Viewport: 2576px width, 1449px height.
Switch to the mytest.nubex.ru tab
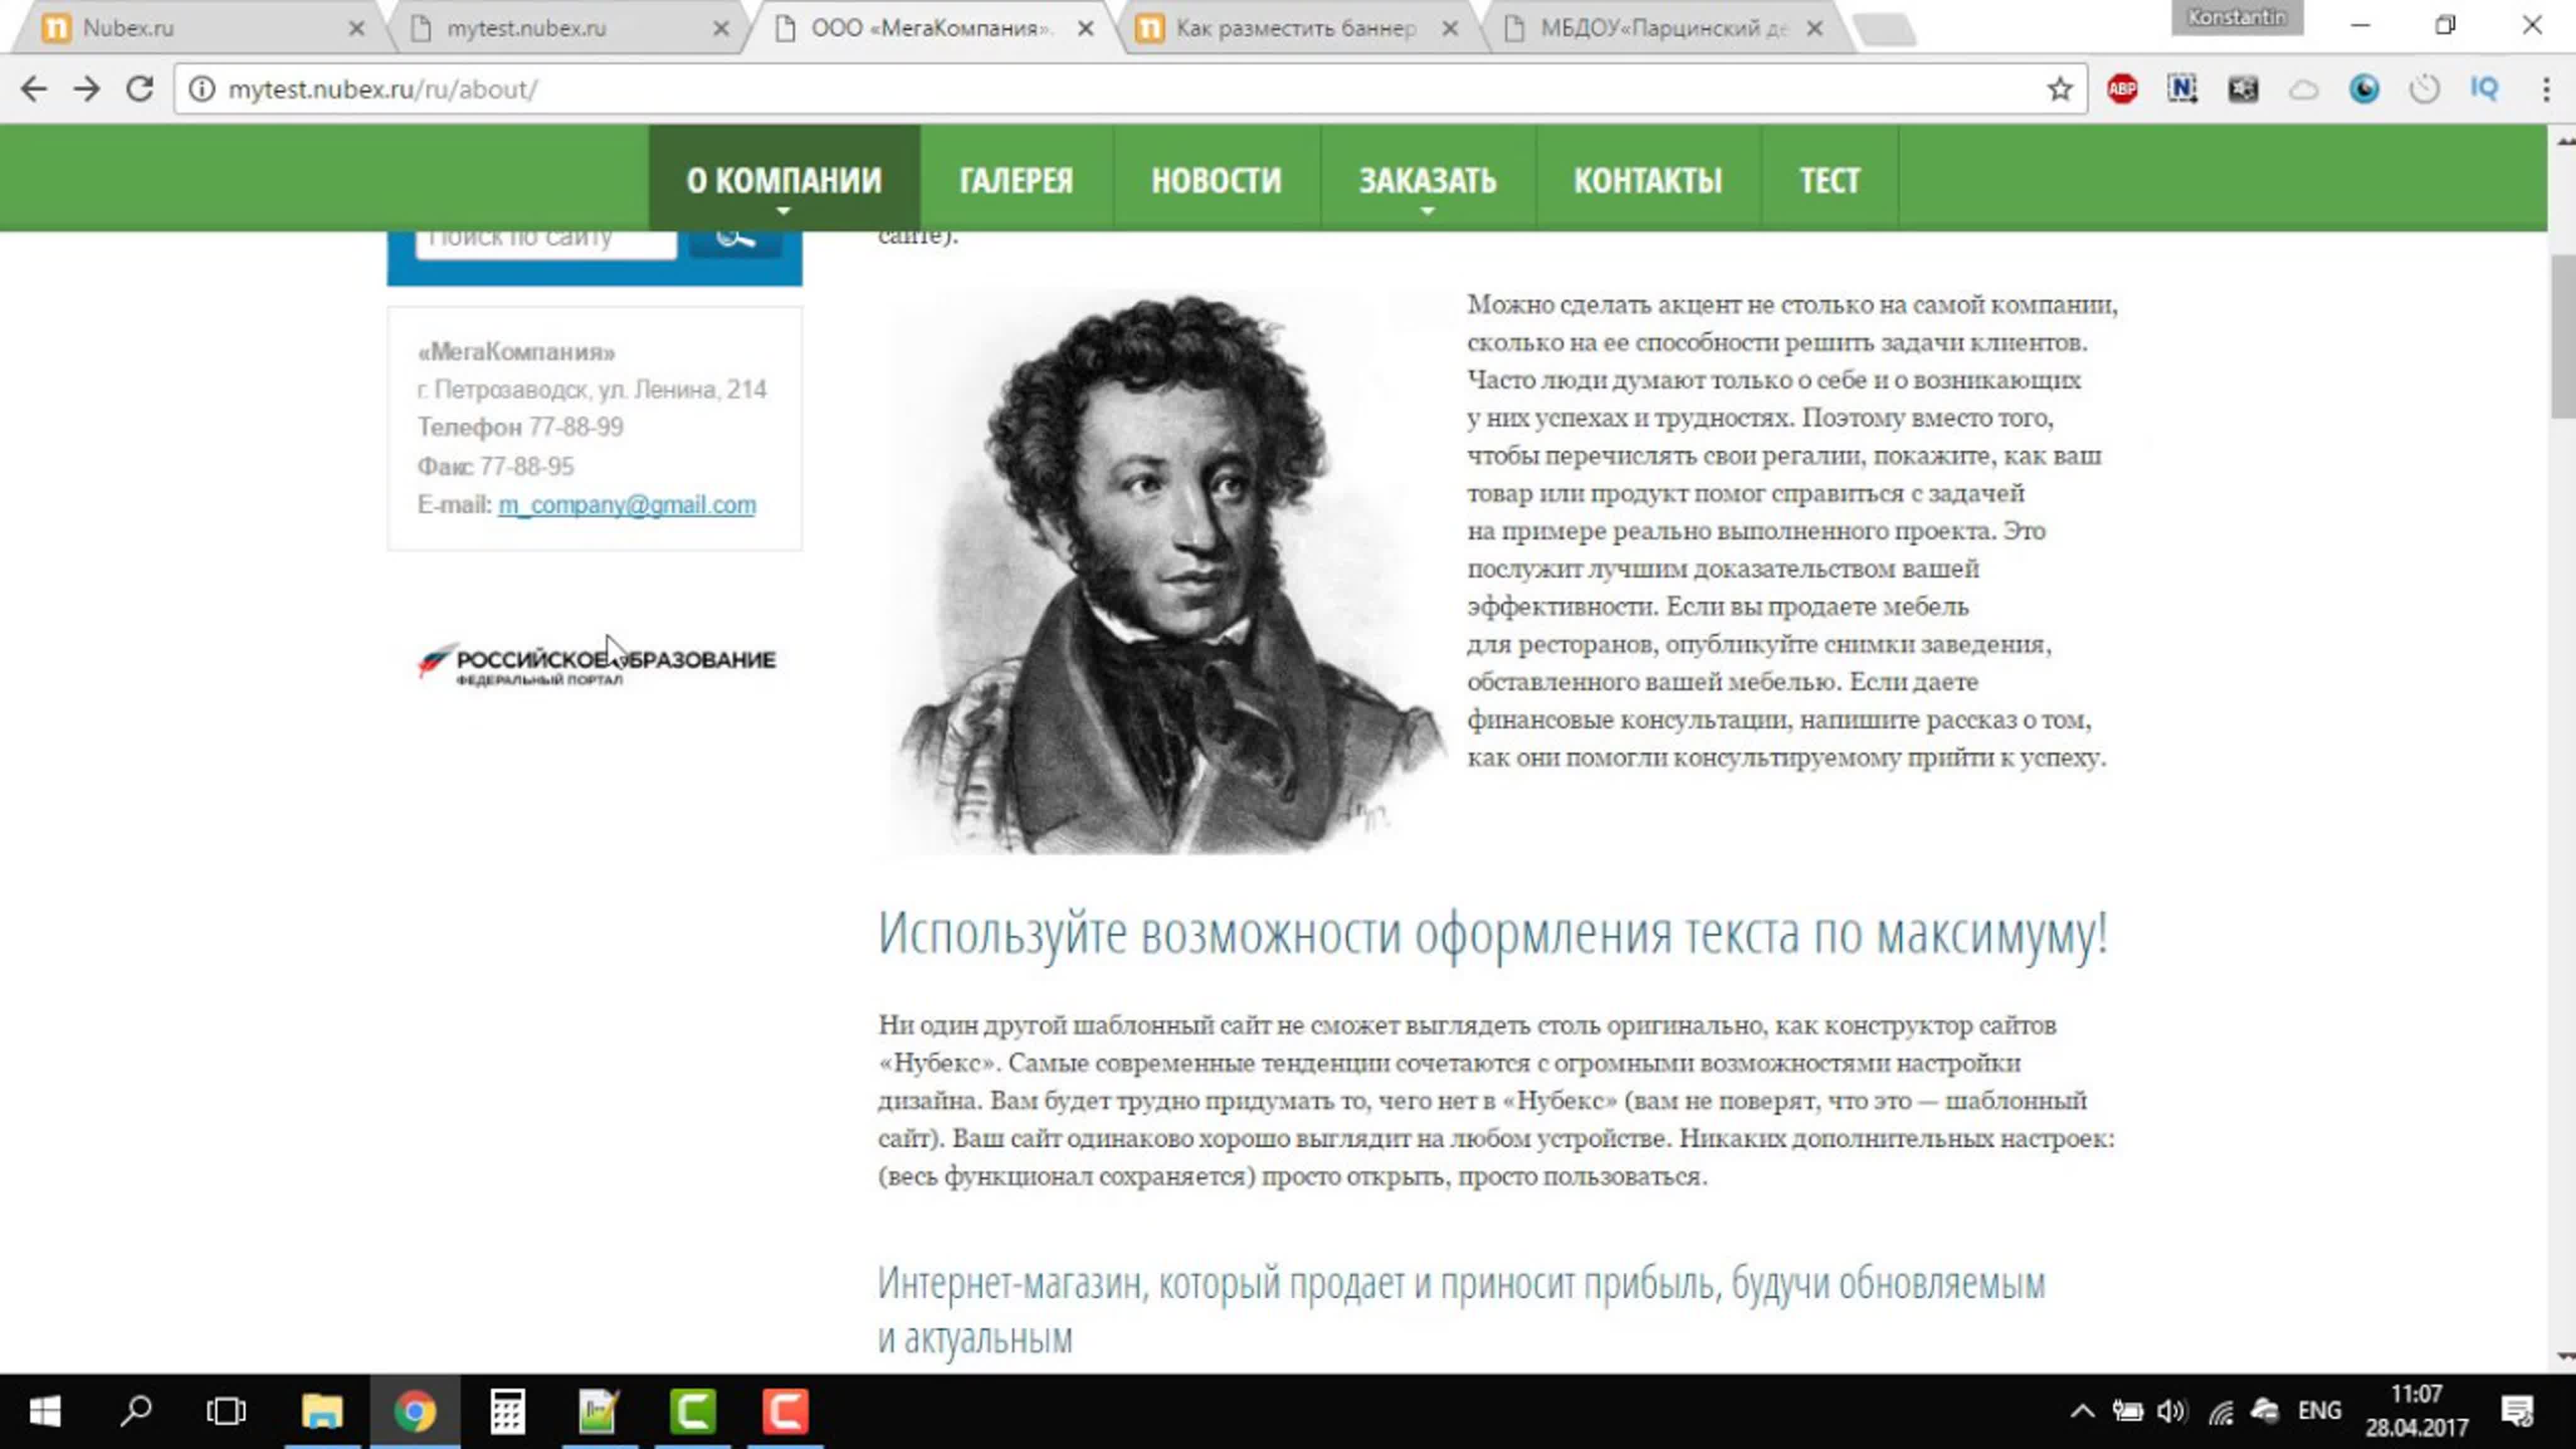tap(565, 28)
